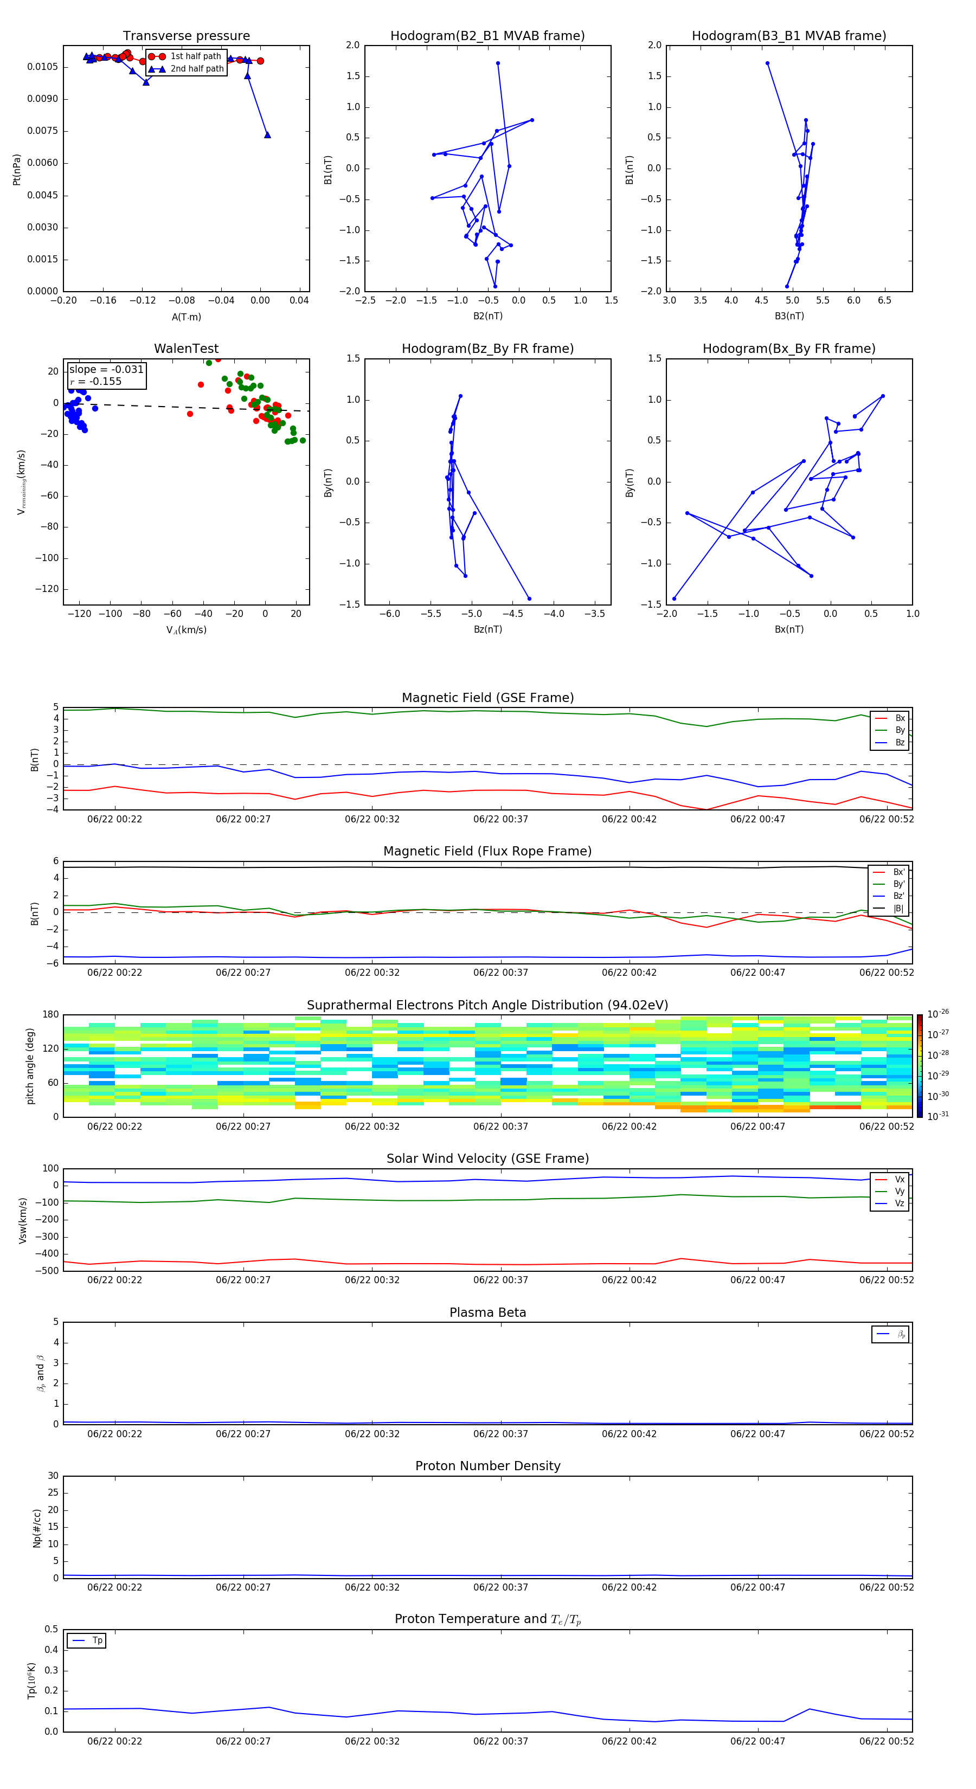Click "06/22 00:22" tick under GSE magnetic field plot
The height and width of the screenshot is (1789, 976).
tap(114, 820)
